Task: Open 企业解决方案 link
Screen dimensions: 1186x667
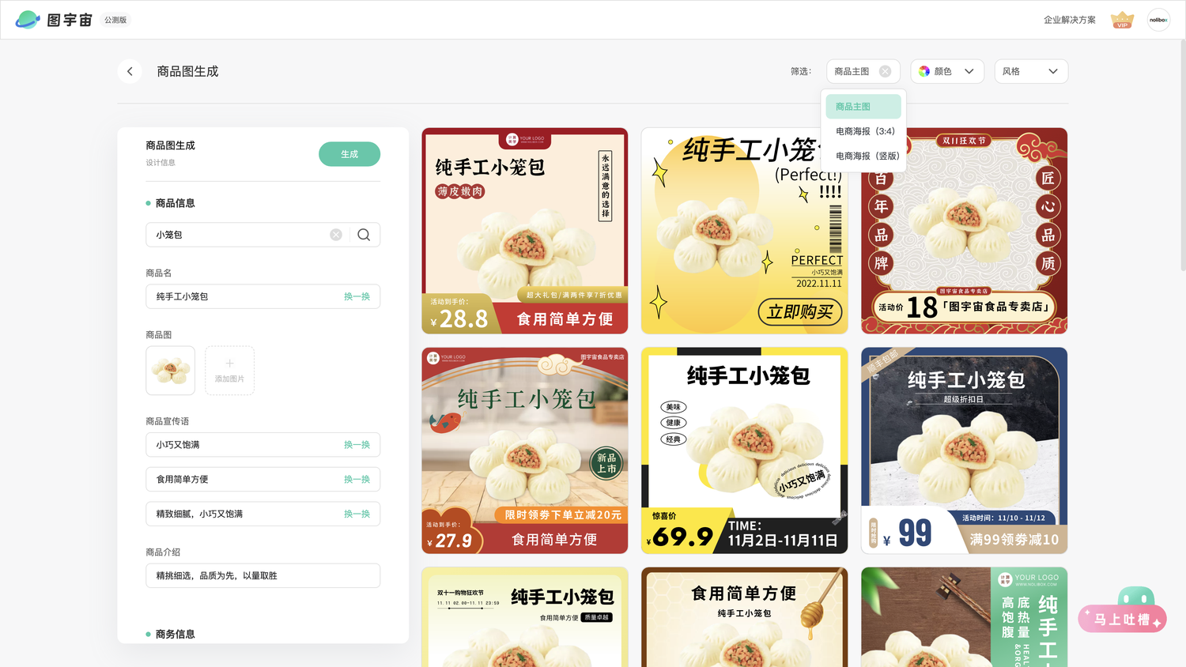Action: point(1069,20)
